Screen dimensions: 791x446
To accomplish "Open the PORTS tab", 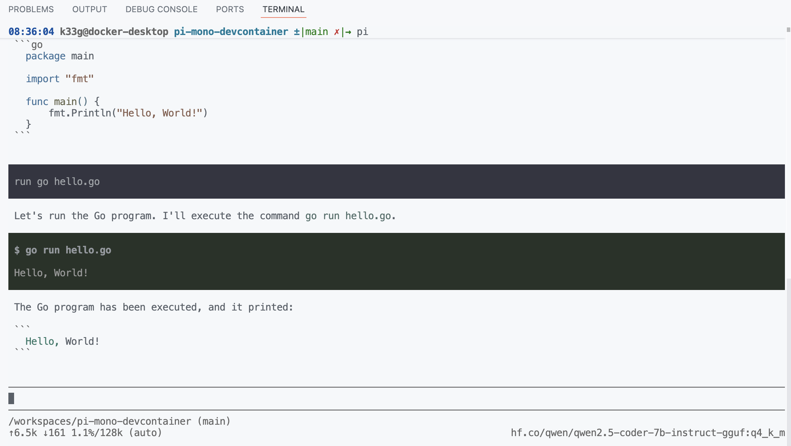I will pos(230,9).
